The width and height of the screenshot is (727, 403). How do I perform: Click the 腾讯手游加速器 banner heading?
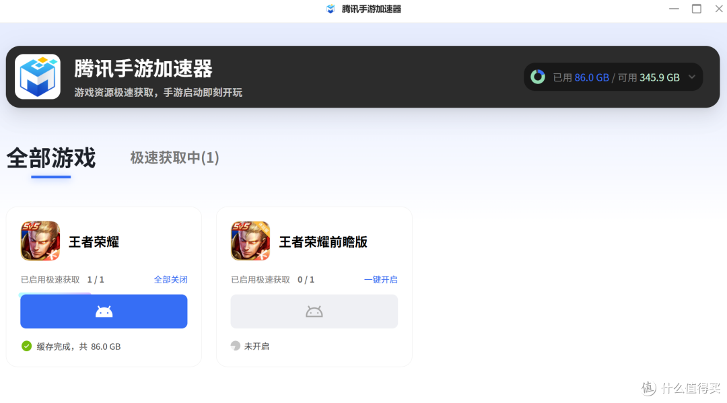click(x=143, y=69)
